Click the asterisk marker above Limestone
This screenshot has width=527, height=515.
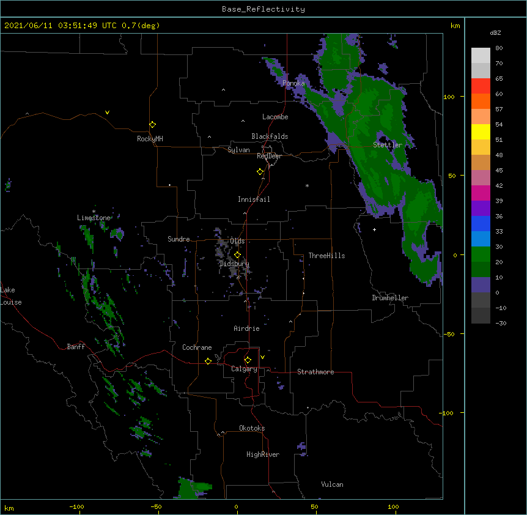click(x=94, y=212)
